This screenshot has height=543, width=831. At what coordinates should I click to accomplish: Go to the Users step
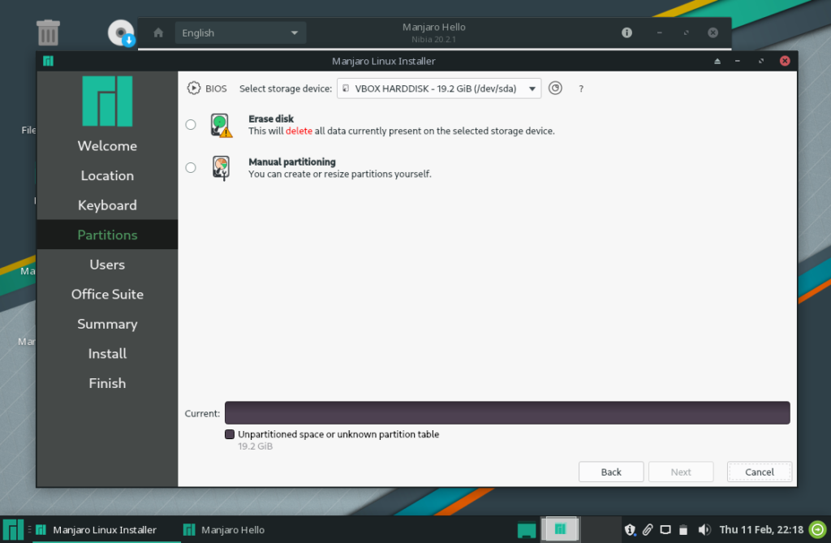pyautogui.click(x=107, y=265)
